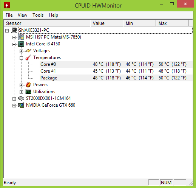
Task: Click the Utilizations graph icon
Action: pyautogui.click(x=28, y=92)
